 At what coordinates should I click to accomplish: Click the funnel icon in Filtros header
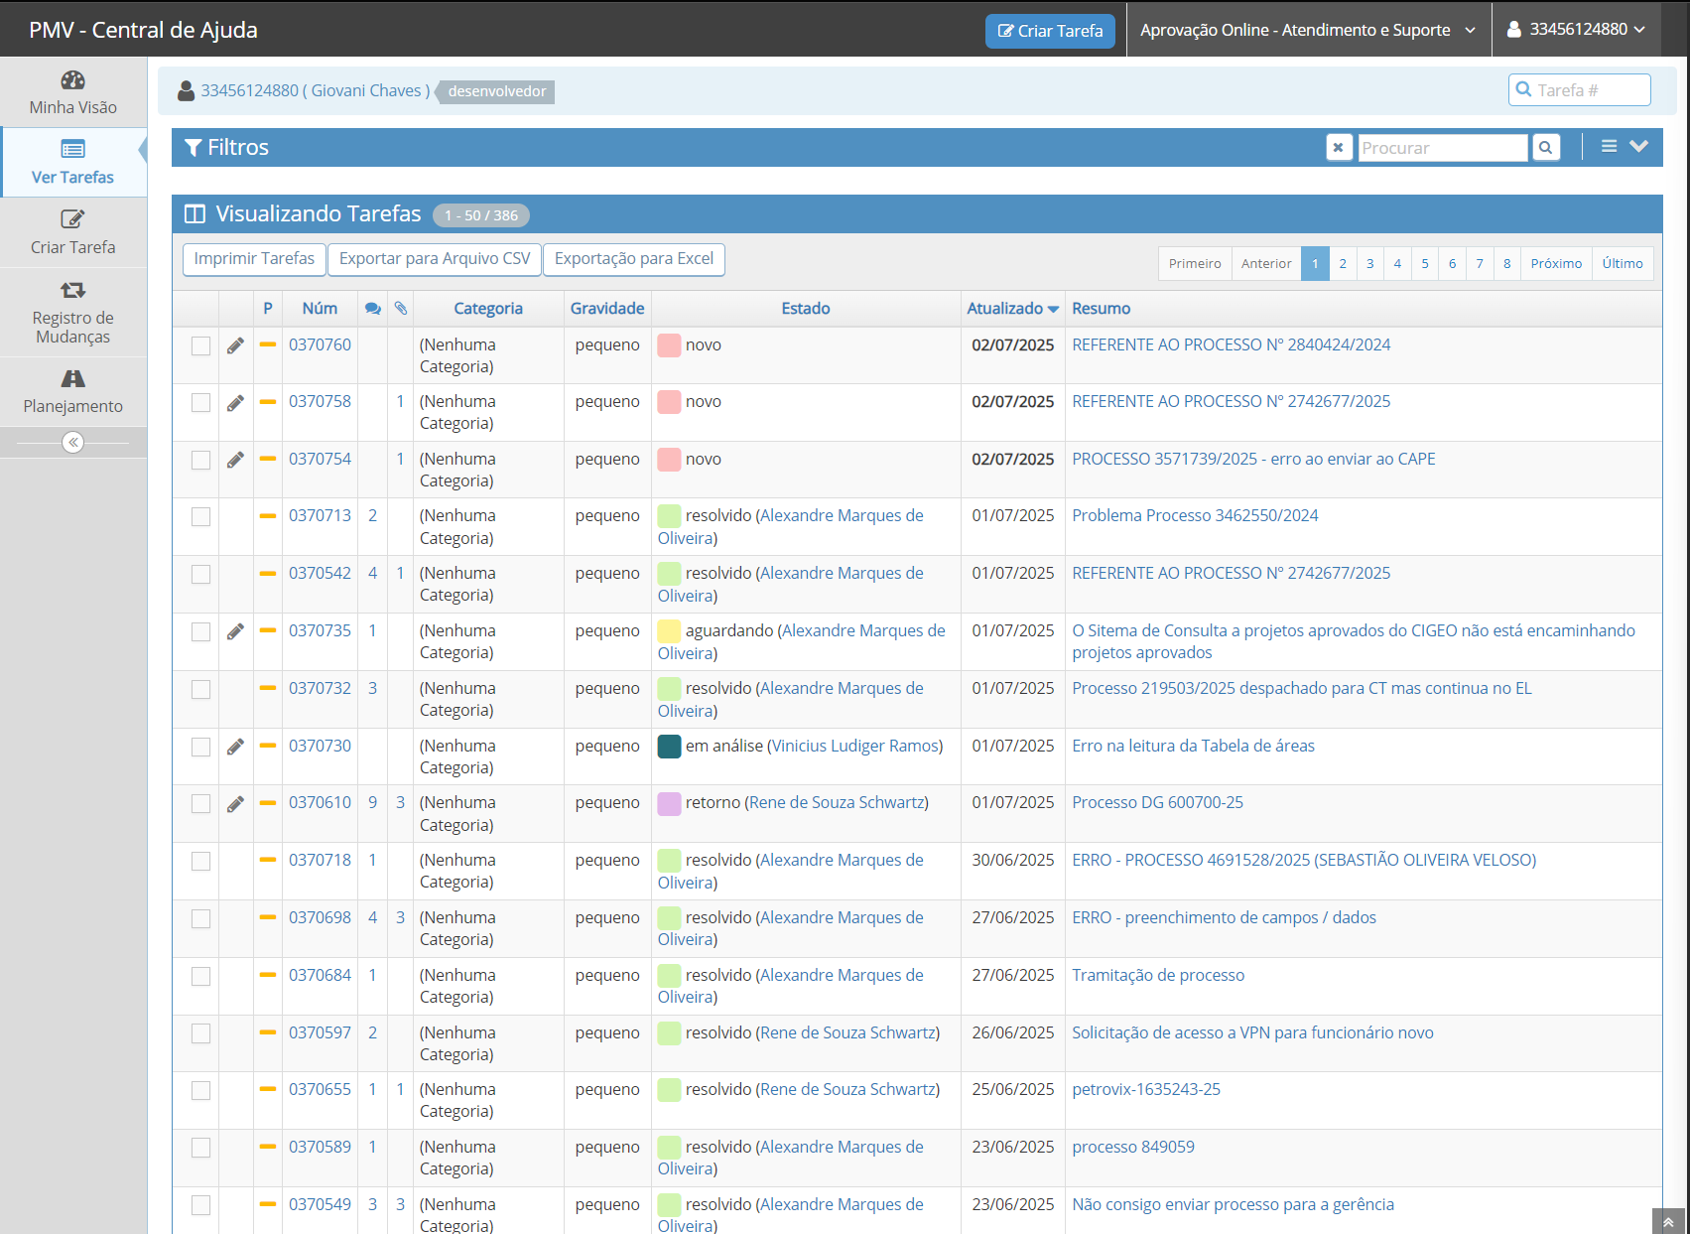click(x=194, y=148)
